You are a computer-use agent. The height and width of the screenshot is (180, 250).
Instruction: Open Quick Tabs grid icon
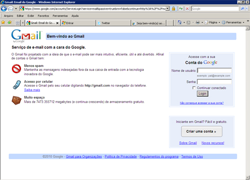(x=17, y=23)
